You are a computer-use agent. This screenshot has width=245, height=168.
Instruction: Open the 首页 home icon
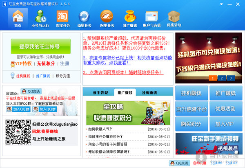click(x=18, y=19)
